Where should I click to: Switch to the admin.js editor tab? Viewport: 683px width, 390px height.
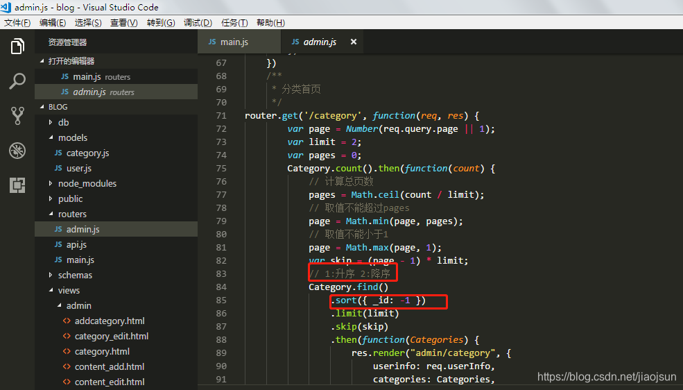(322, 42)
